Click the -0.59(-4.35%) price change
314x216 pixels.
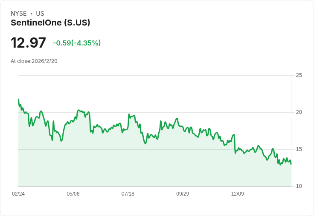pyautogui.click(x=77, y=43)
